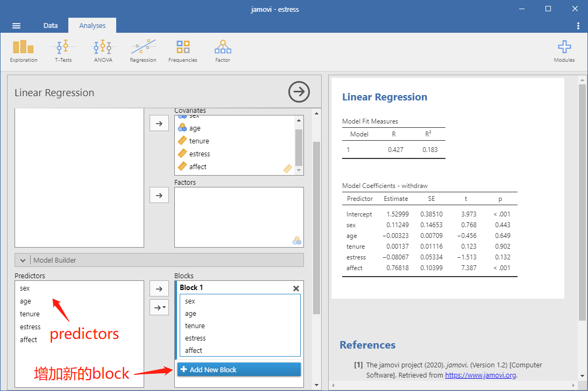The width and height of the screenshot is (588, 391).
Task: Click the Covariates list scrollbar
Action: pyautogui.click(x=299, y=146)
